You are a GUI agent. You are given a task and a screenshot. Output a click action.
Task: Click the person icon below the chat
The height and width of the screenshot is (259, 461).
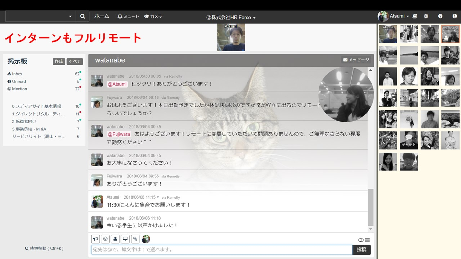115,239
